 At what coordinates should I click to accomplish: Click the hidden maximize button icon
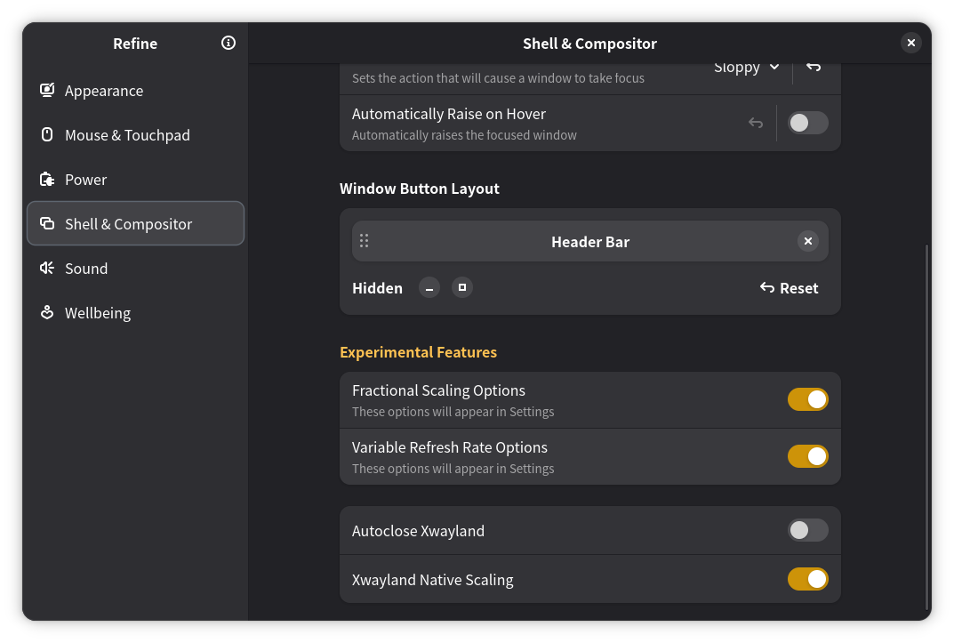click(461, 287)
